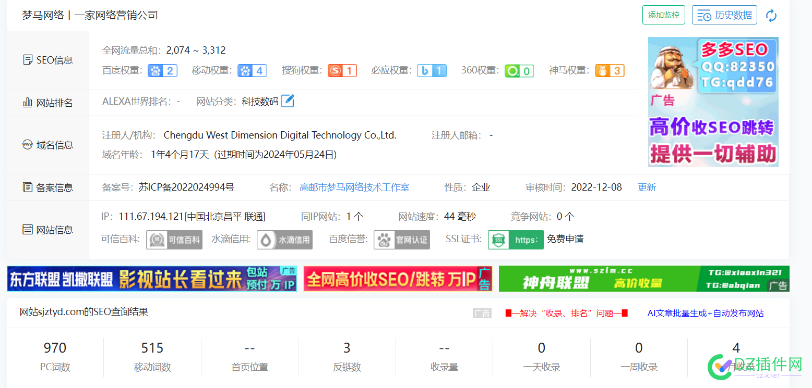
Task: Click the 网站信息 list icon
Action: 28,229
